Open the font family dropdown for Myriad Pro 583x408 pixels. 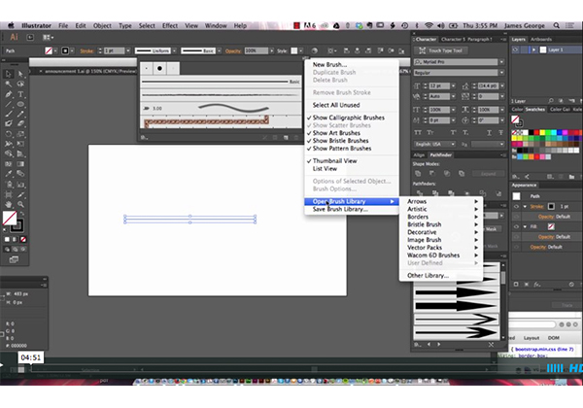(502, 62)
